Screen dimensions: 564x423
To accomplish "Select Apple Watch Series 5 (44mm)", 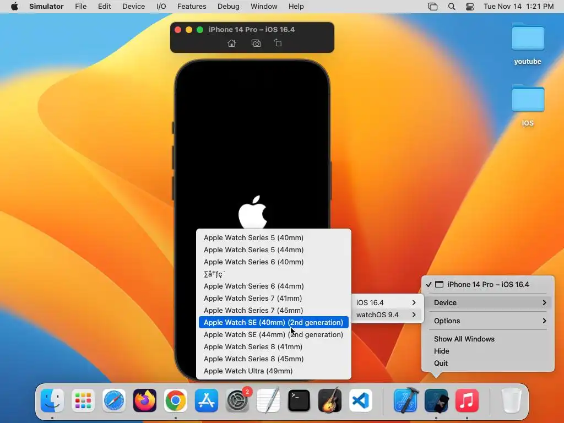I will pyautogui.click(x=274, y=250).
